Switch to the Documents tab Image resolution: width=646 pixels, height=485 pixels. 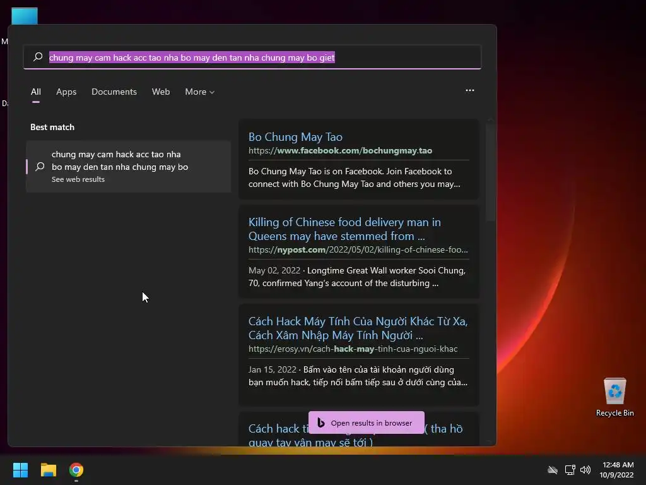[x=114, y=92]
